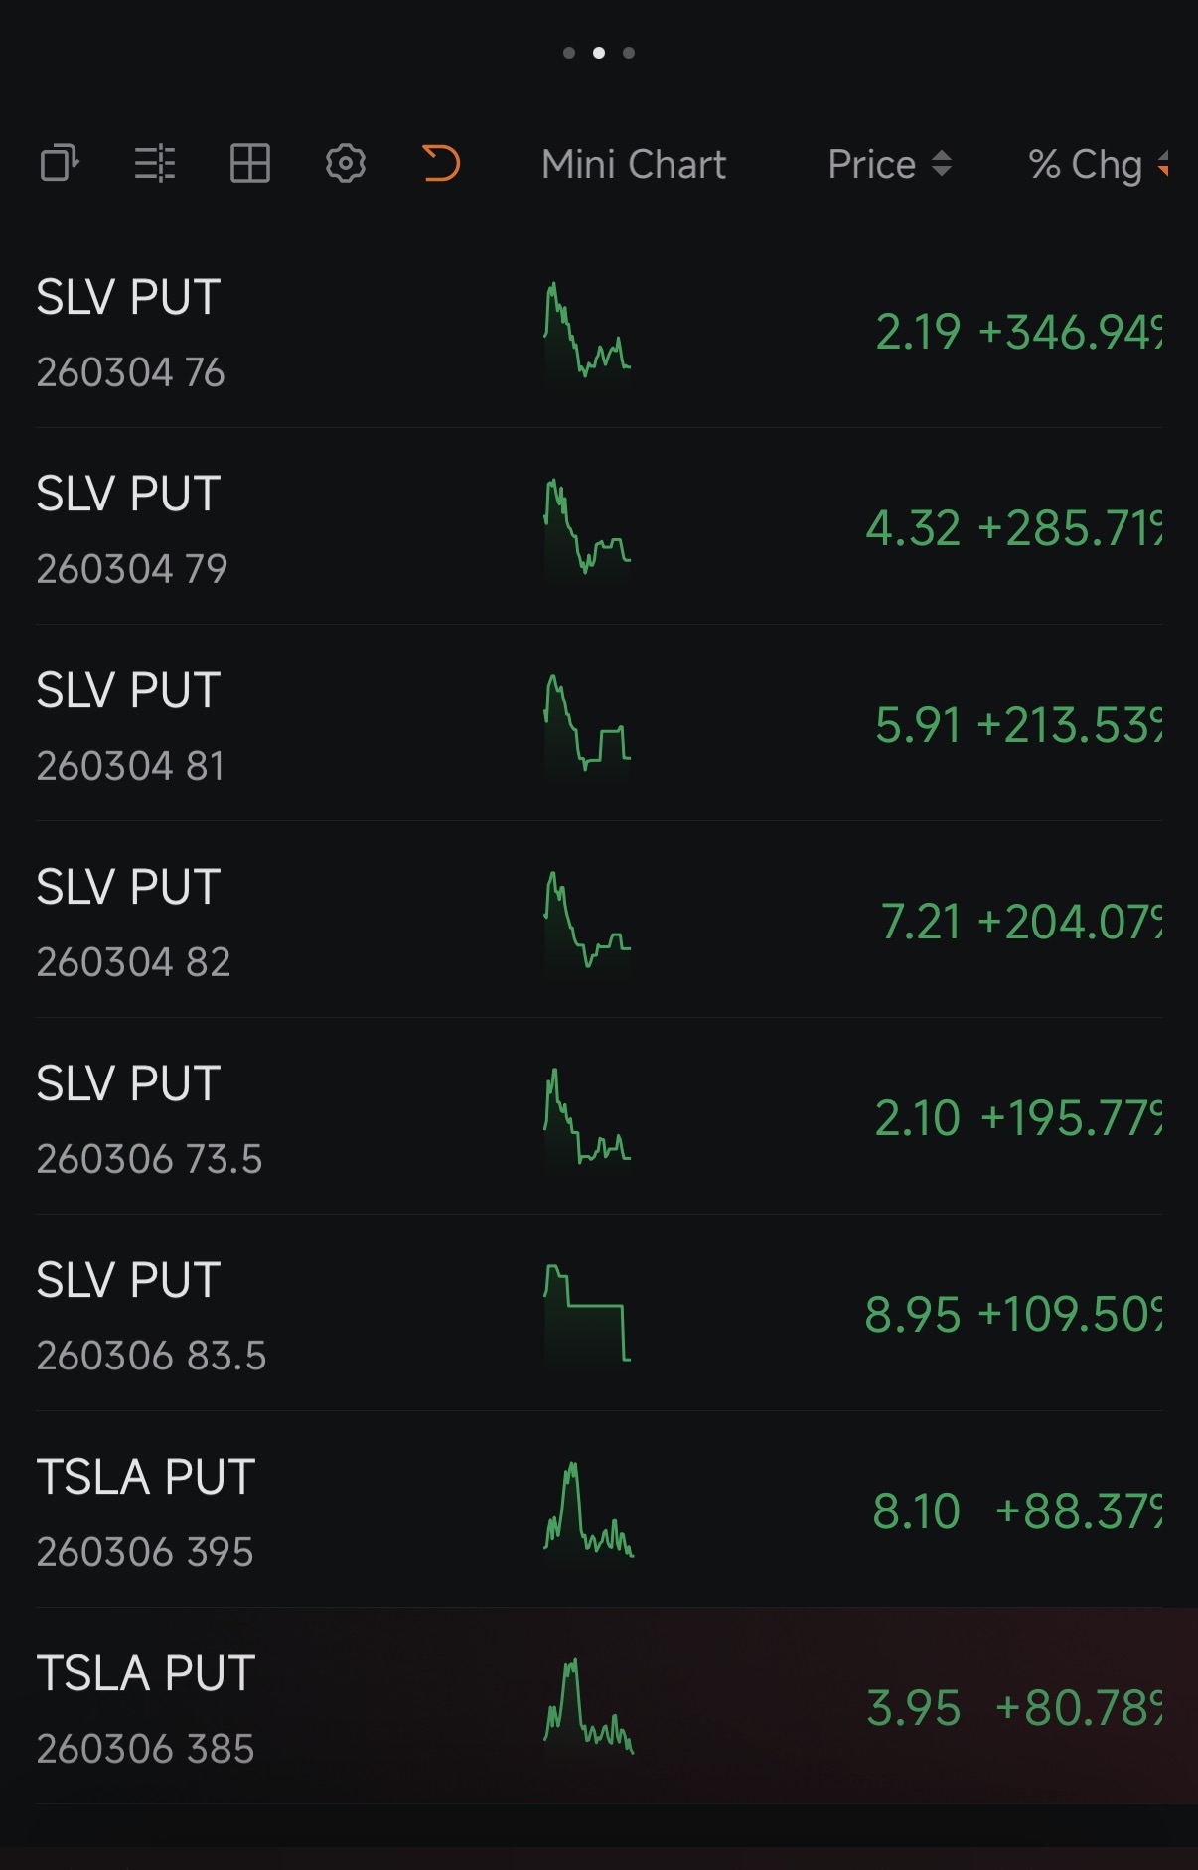Tap the Mini Chart column header
1198x1870 pixels.
[x=634, y=165]
